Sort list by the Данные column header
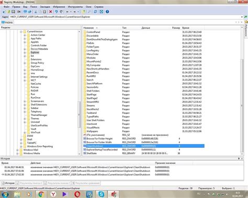The image size is (248, 198). coord(156,28)
